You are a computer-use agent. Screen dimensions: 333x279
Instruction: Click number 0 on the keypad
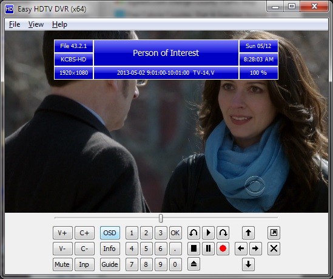[x=175, y=264]
